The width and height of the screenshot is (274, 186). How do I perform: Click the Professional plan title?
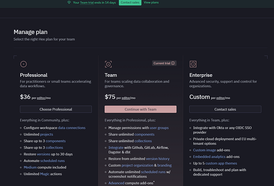[34, 75]
